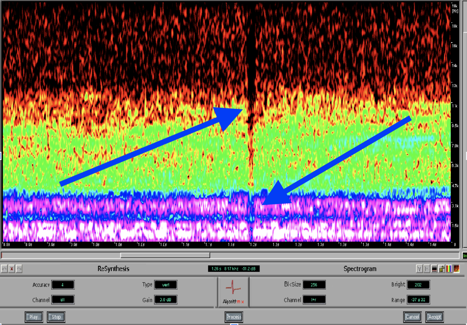Image resolution: width=467 pixels, height=325 pixels.
Task: Open the Type field set to vert
Action: coord(166,285)
